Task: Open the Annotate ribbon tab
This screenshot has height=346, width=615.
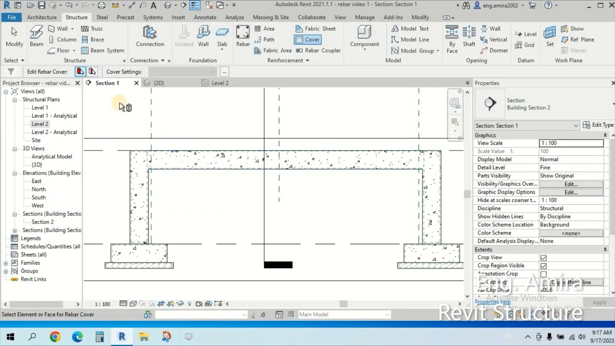Action: pos(205,17)
